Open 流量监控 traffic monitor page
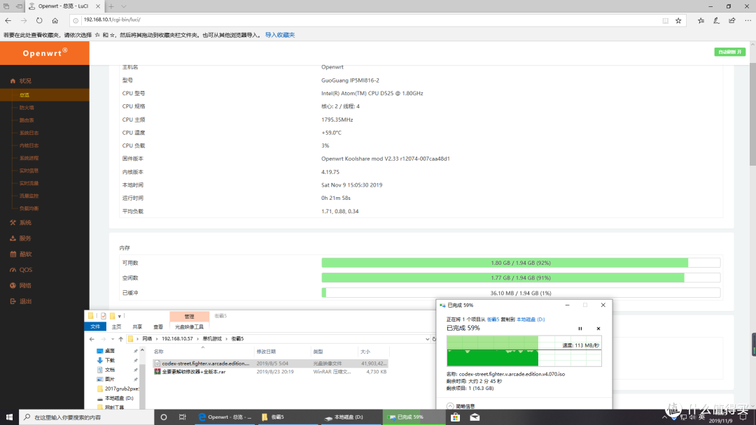Viewport: 756px width, 425px height. [x=29, y=196]
